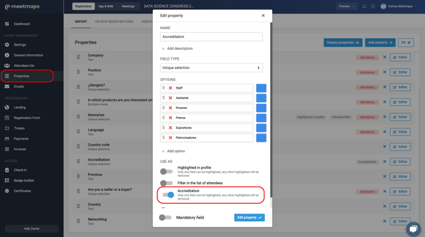Screen dimensions: 425x237
Task: Delete the Country code property
Action: pyautogui.click(x=384, y=146)
